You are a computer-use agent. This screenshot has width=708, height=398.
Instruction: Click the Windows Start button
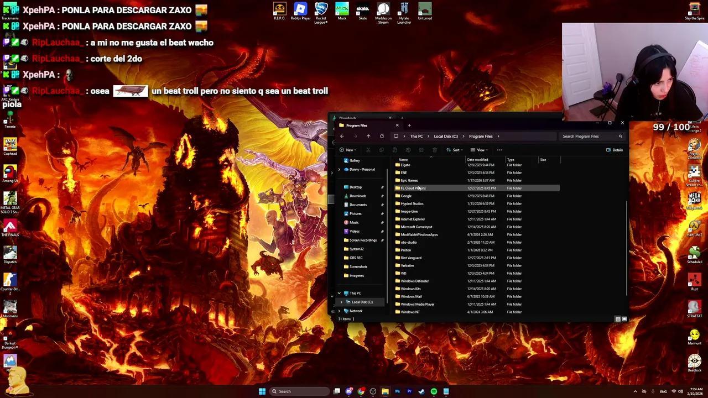click(262, 391)
